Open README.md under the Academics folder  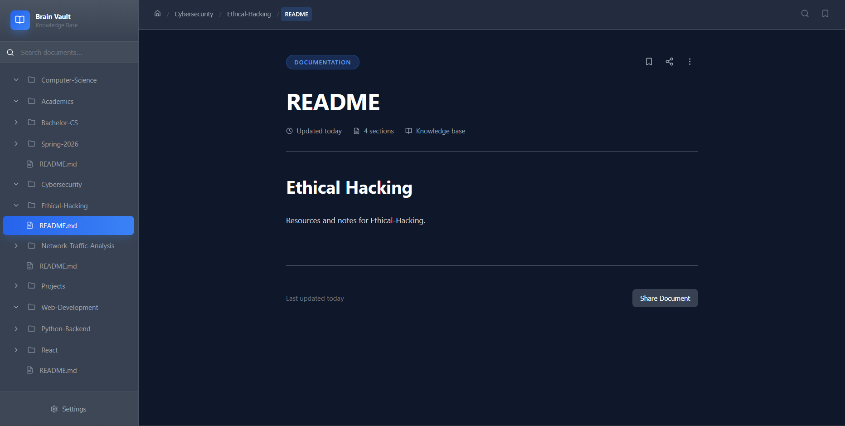58,164
